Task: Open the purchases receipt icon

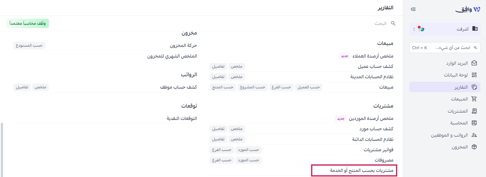Action: pyautogui.click(x=474, y=111)
